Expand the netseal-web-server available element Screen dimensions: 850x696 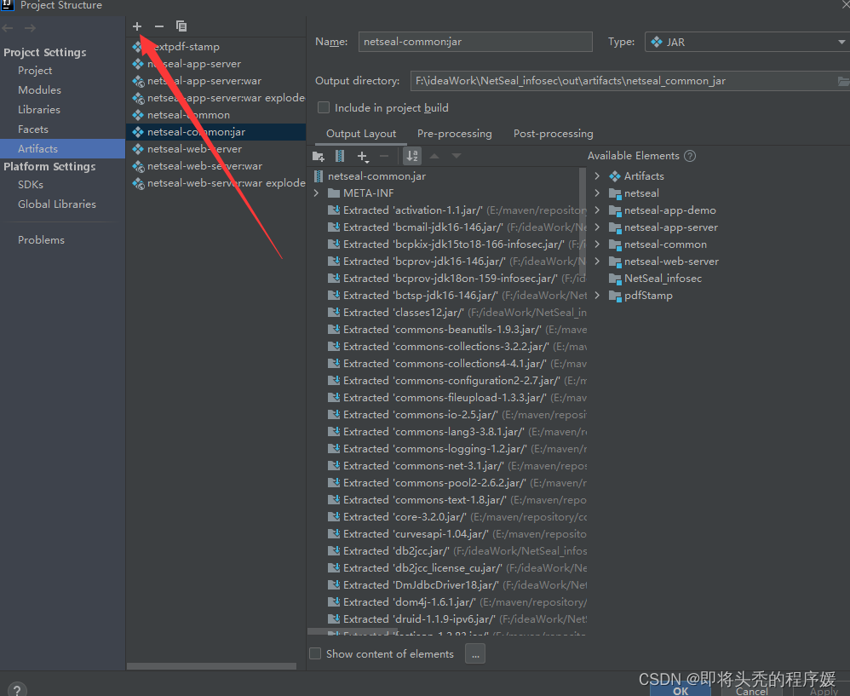[597, 262]
